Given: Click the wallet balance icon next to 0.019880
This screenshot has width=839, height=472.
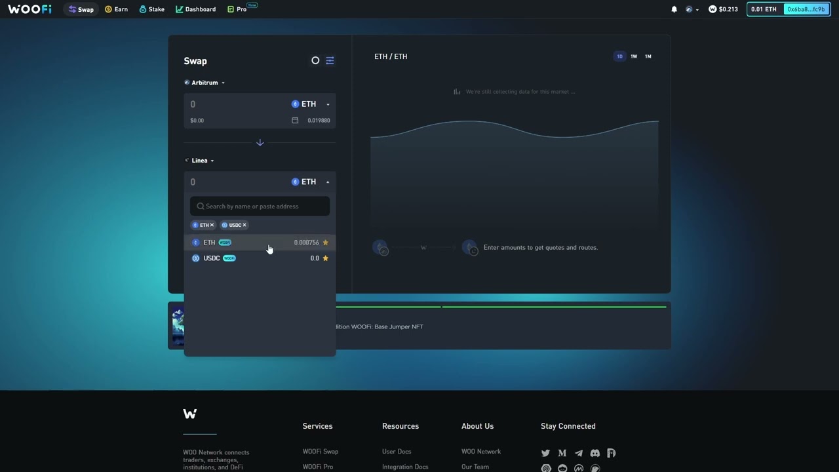Looking at the screenshot, I should pos(295,121).
